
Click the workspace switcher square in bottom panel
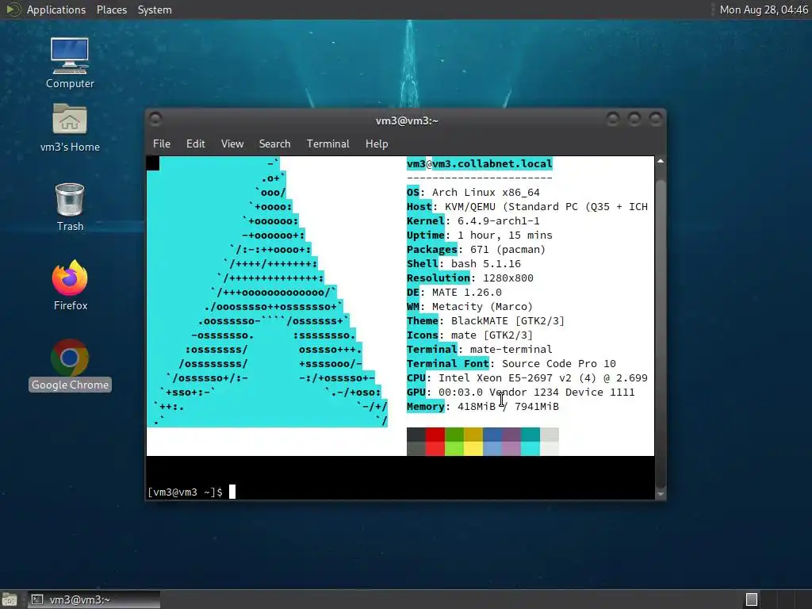[752, 599]
